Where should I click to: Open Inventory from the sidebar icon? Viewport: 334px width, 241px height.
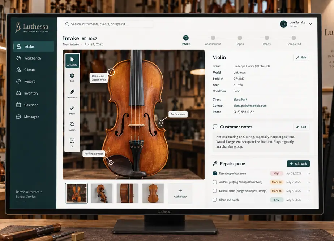19,93
